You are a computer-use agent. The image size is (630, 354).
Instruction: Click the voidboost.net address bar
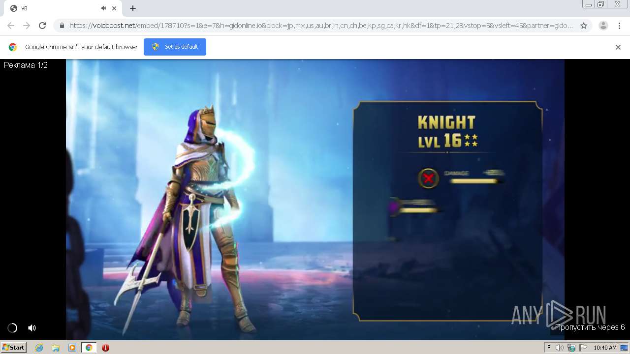tap(321, 26)
